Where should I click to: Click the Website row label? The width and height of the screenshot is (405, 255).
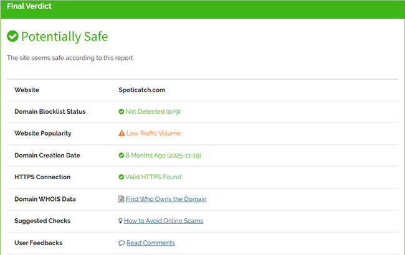[27, 90]
